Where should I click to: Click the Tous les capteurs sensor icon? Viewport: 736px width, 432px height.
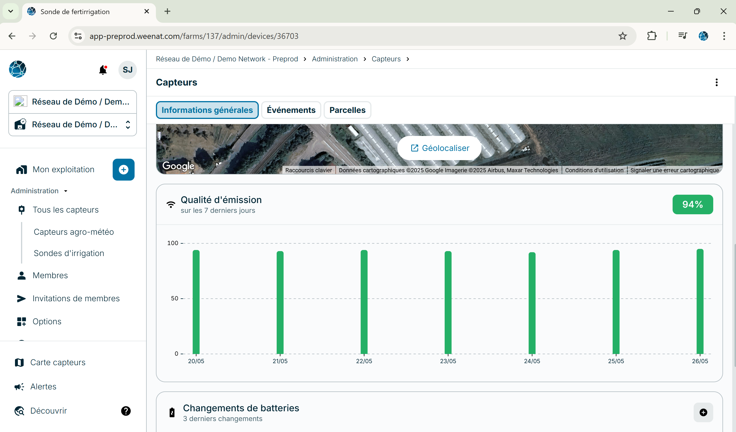[21, 210]
